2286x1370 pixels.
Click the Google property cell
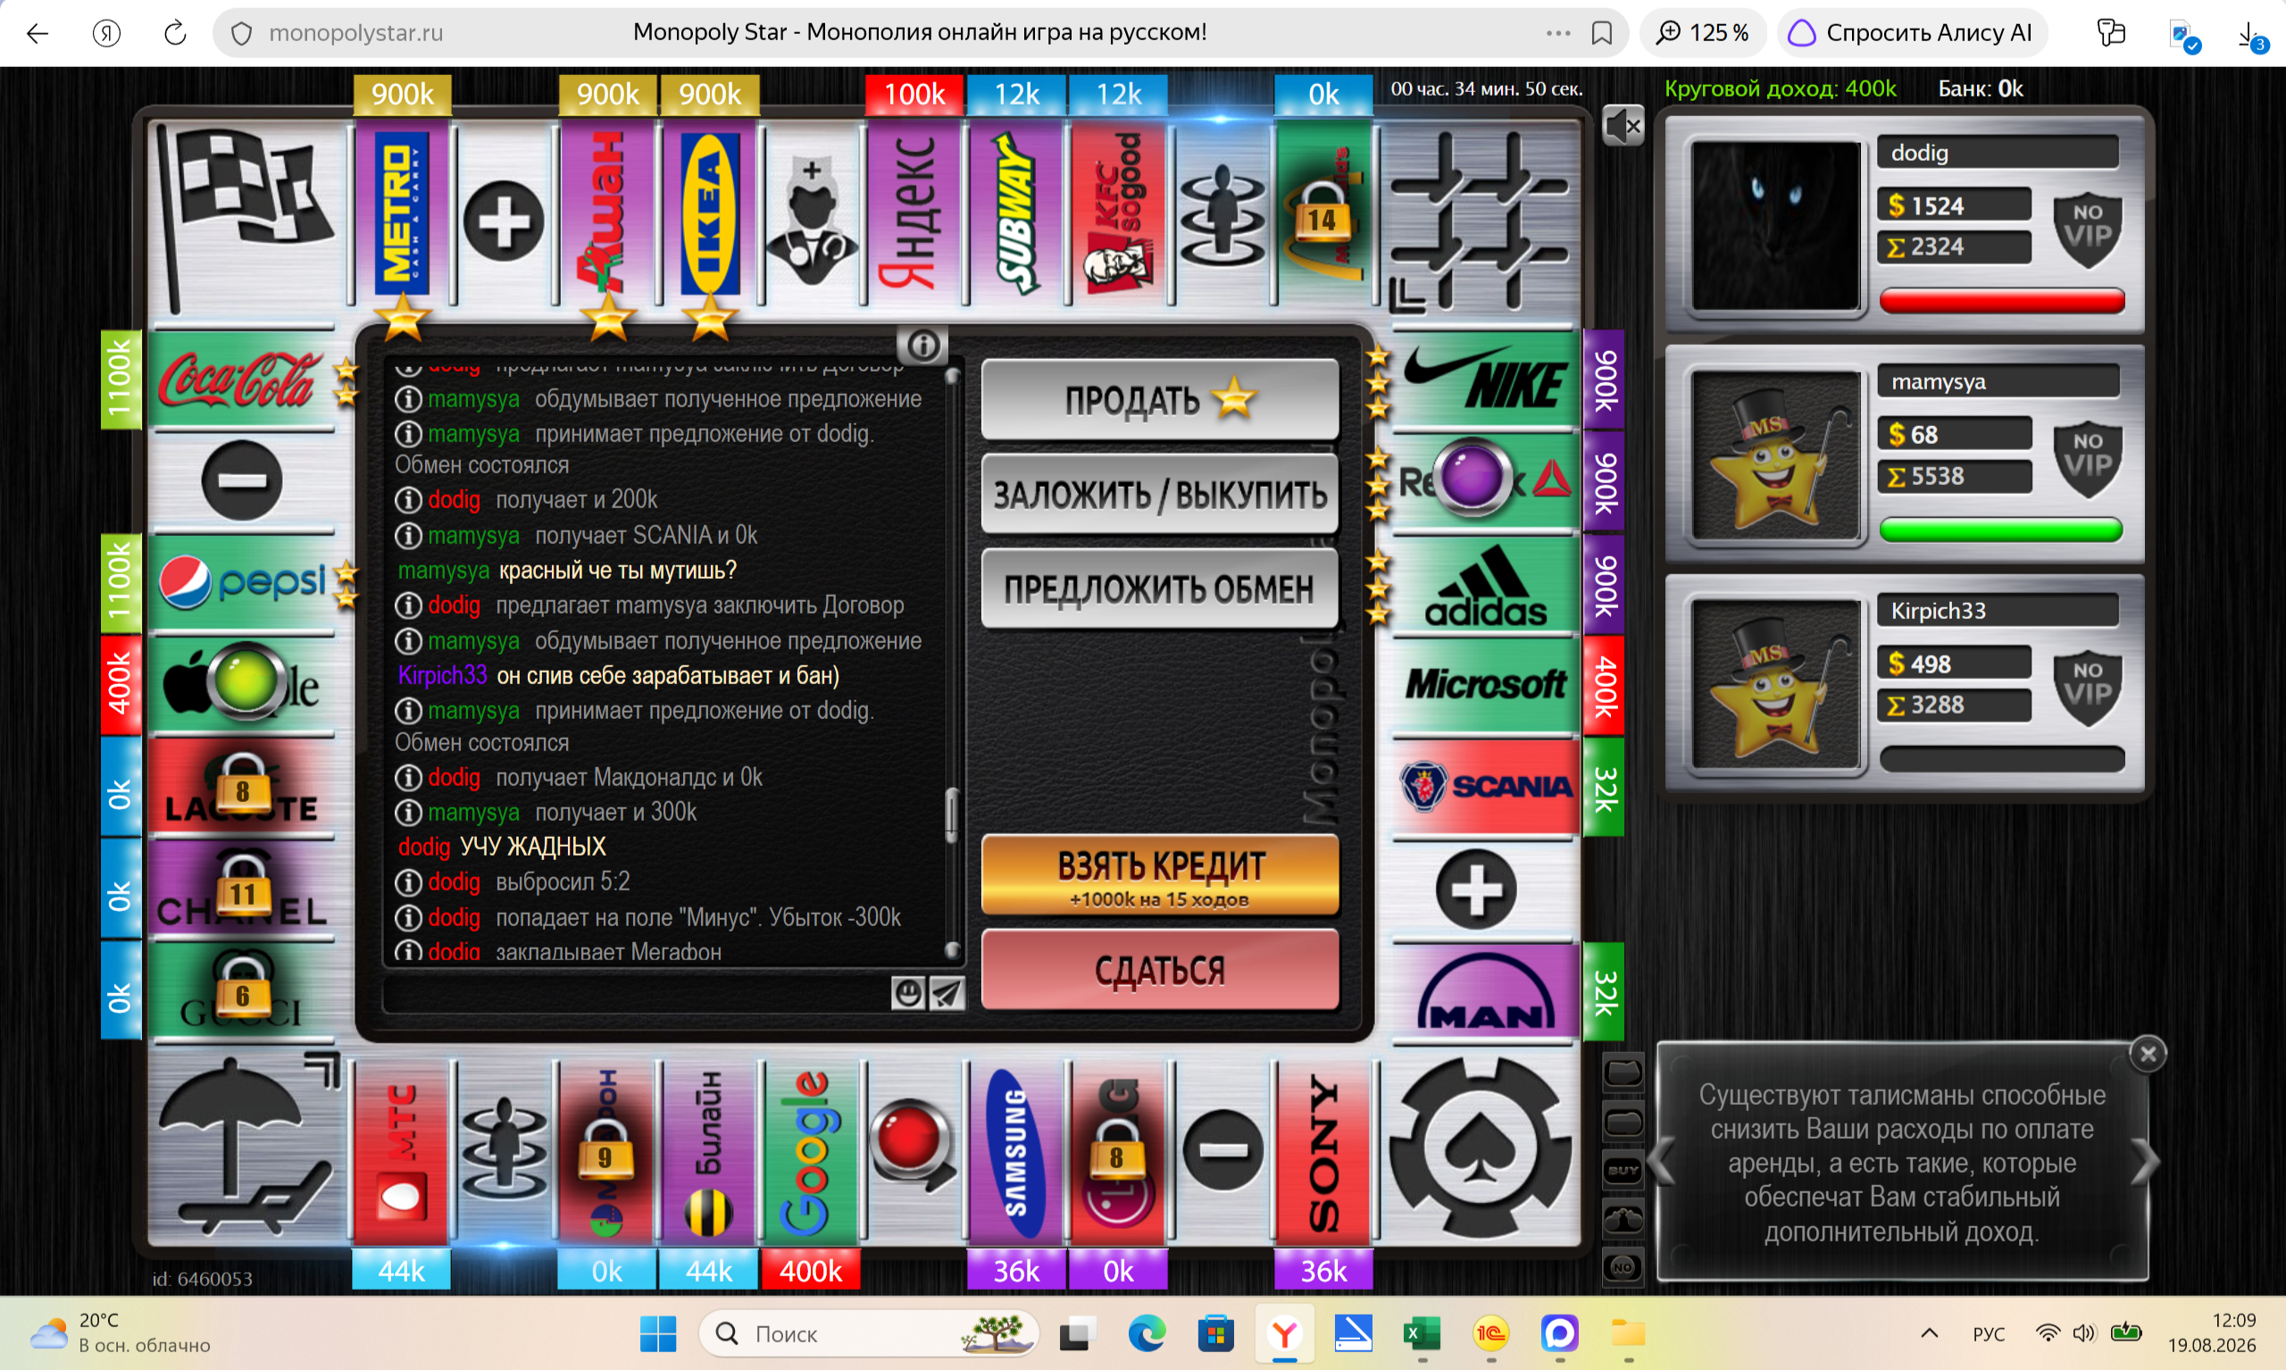pyautogui.click(x=810, y=1152)
